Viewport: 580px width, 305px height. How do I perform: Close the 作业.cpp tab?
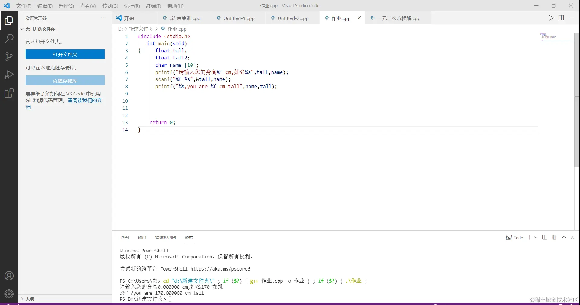coord(359,18)
